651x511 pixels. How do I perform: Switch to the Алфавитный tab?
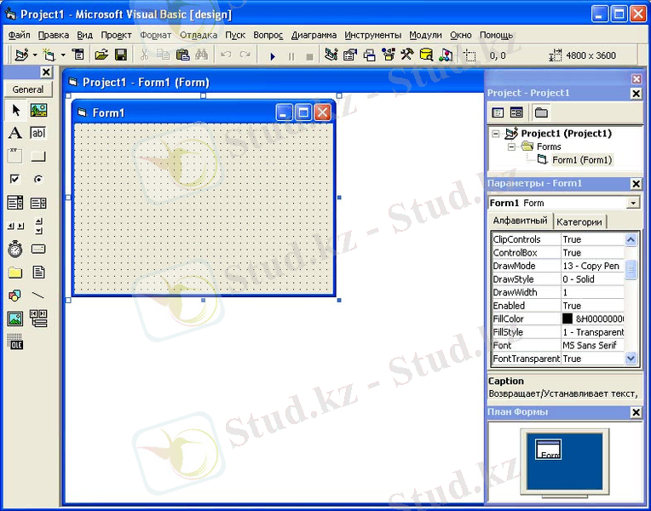pyautogui.click(x=521, y=221)
